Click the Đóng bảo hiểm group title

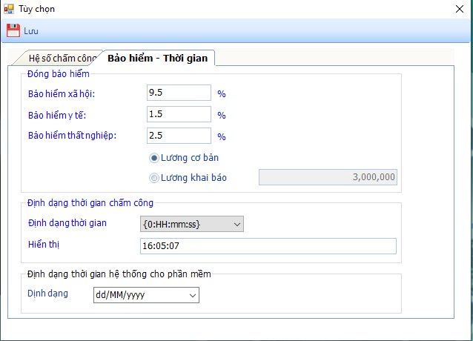pyautogui.click(x=59, y=74)
